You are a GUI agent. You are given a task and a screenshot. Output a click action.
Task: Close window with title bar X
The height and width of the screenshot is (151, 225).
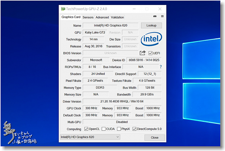click(x=160, y=9)
